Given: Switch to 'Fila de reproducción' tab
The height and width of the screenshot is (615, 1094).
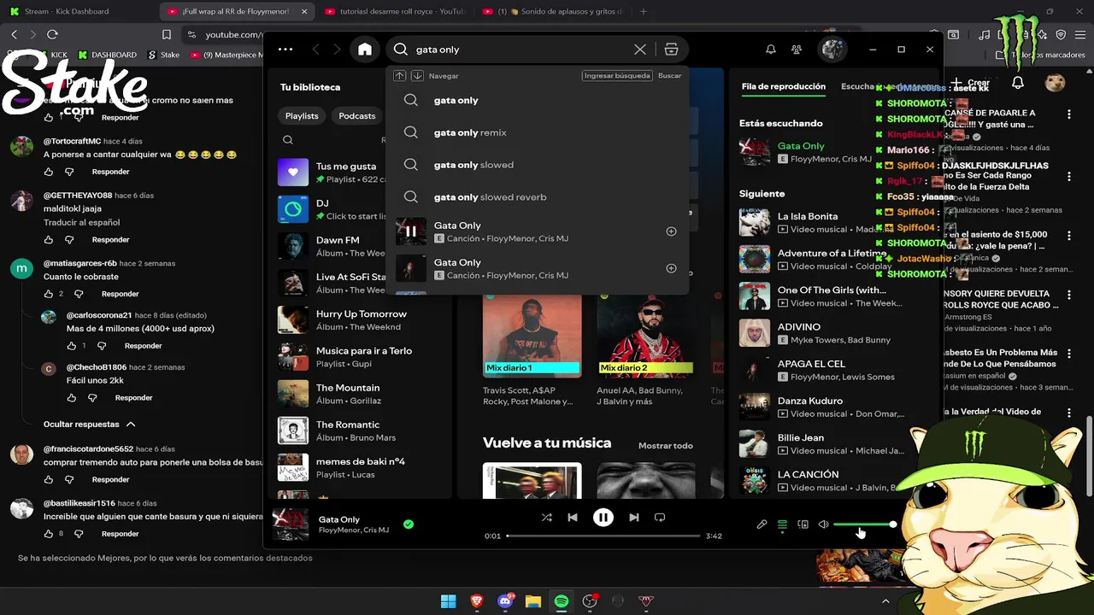Looking at the screenshot, I should coord(784,86).
